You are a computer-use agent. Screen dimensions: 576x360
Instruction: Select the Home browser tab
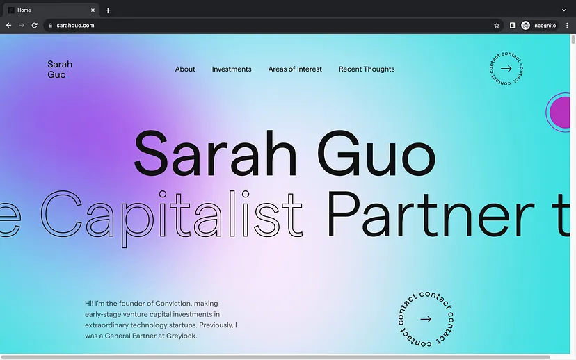[x=49, y=10]
